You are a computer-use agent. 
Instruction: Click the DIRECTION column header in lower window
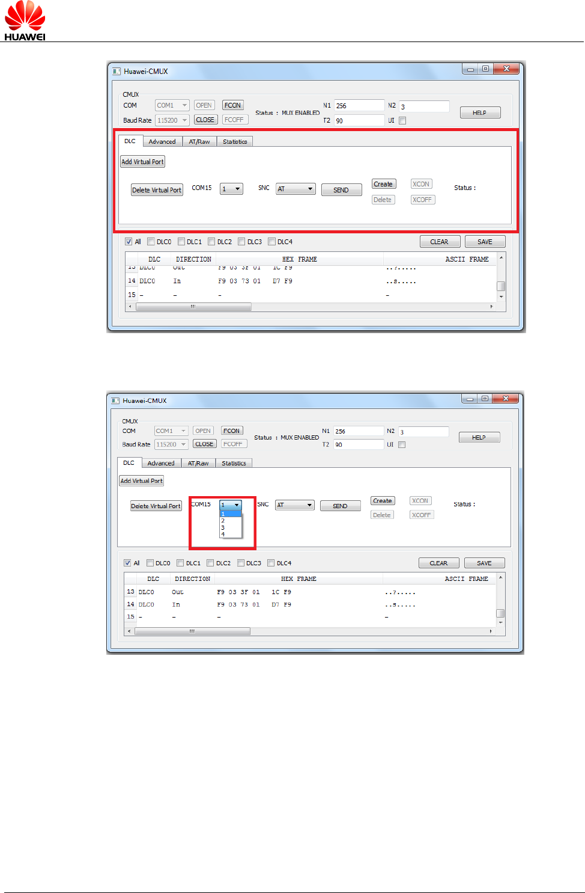click(x=193, y=578)
